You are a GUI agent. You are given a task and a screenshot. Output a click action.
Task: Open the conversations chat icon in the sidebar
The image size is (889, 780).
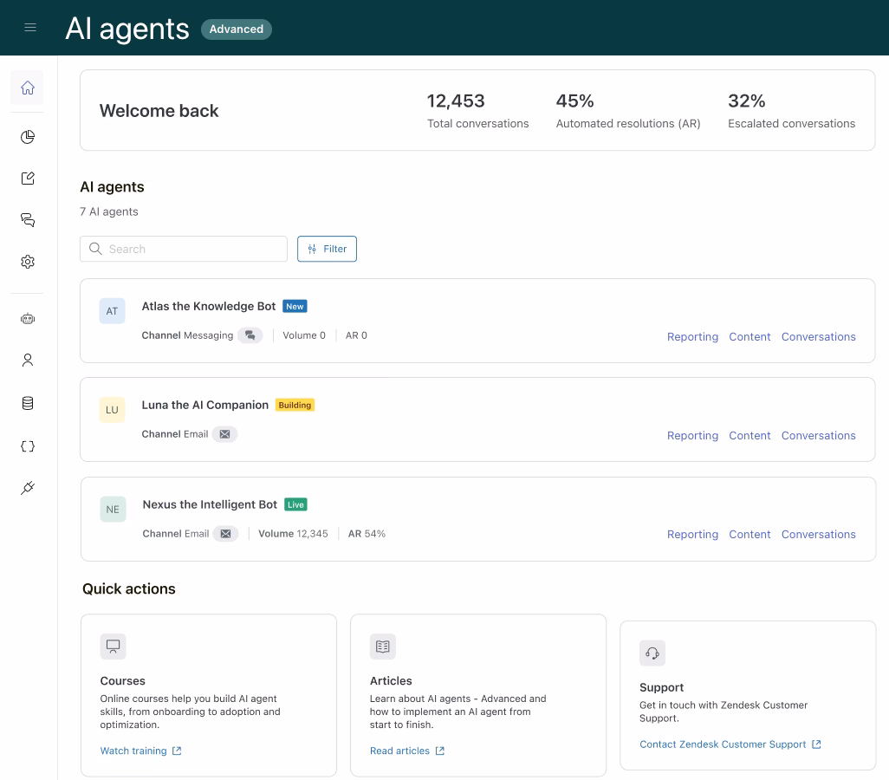coord(27,219)
